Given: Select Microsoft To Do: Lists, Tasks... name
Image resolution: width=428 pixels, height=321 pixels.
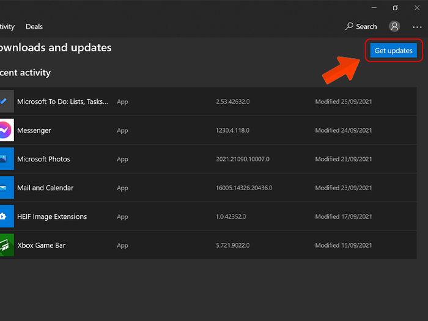Looking at the screenshot, I should click(62, 102).
